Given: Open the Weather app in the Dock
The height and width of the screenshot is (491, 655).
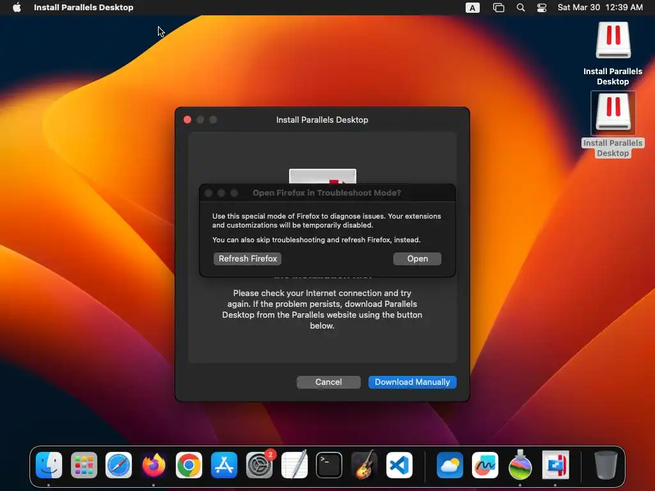Looking at the screenshot, I should tap(450, 465).
